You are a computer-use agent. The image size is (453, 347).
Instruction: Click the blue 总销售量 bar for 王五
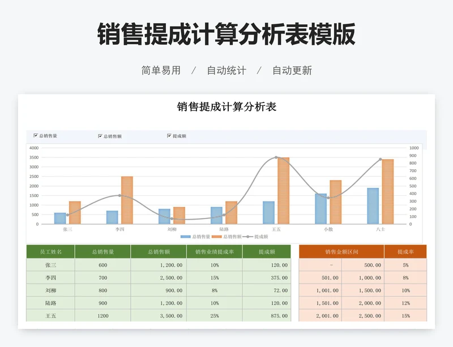click(268, 213)
